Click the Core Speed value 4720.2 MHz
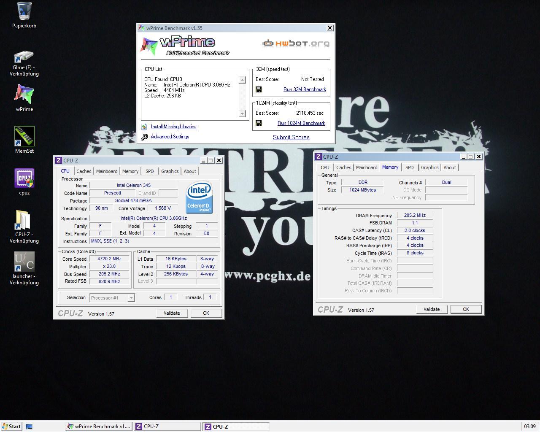The height and width of the screenshot is (432, 540). 110,259
